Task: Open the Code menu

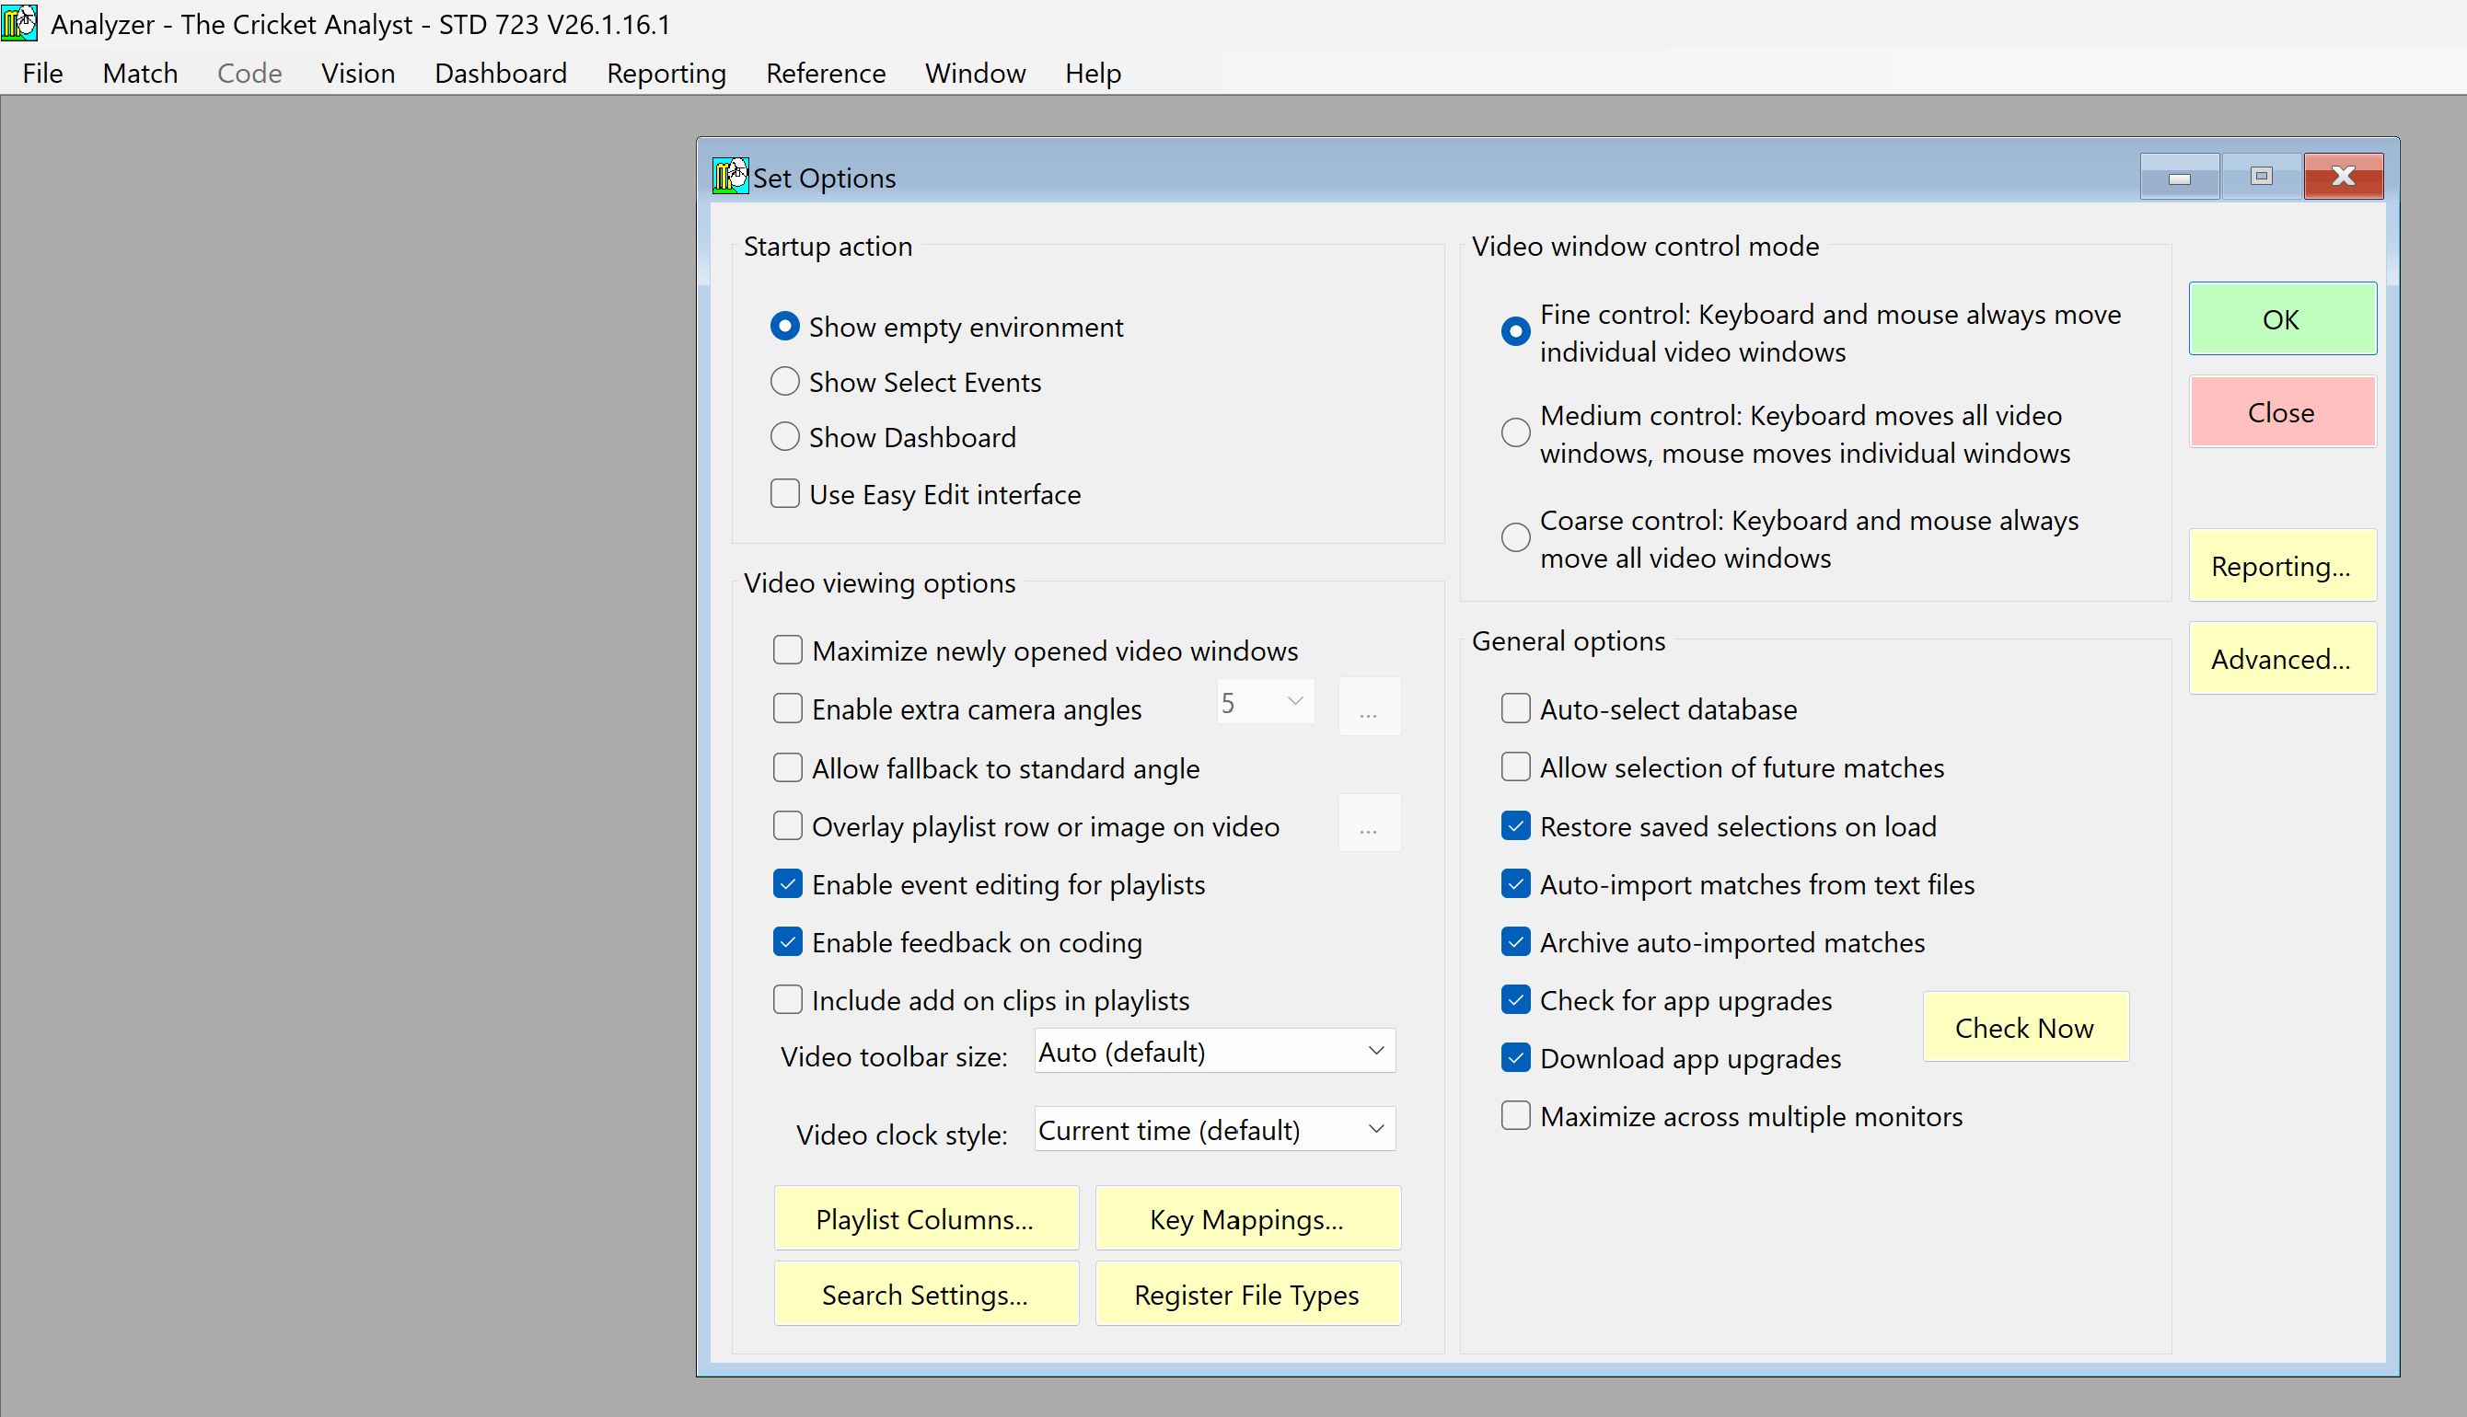Action: 249,73
